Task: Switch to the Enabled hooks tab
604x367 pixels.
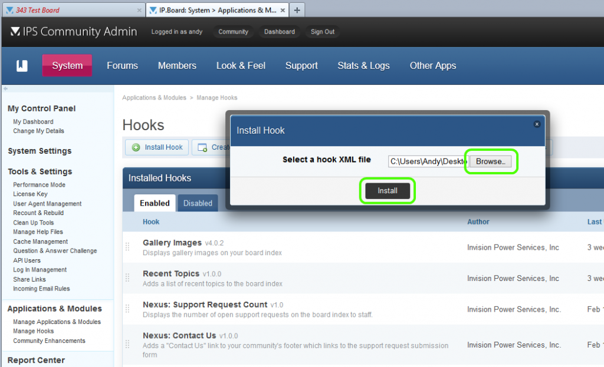Action: [155, 203]
